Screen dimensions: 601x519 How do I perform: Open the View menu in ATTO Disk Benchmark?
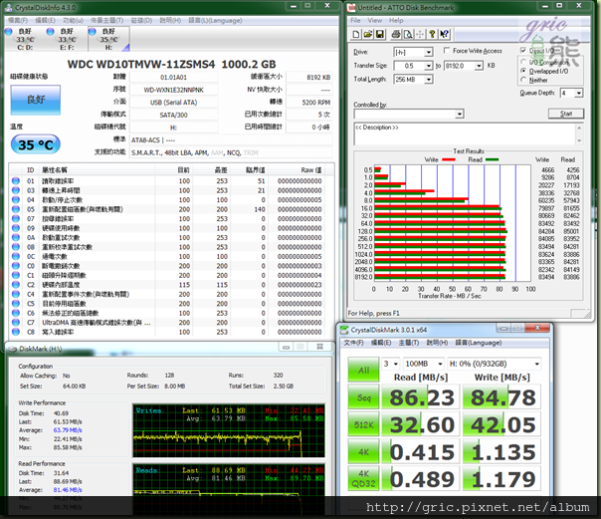(x=376, y=19)
